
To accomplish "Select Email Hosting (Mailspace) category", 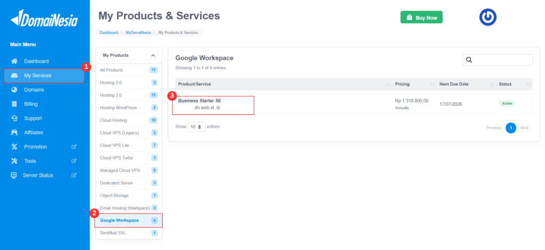I will (129, 208).
